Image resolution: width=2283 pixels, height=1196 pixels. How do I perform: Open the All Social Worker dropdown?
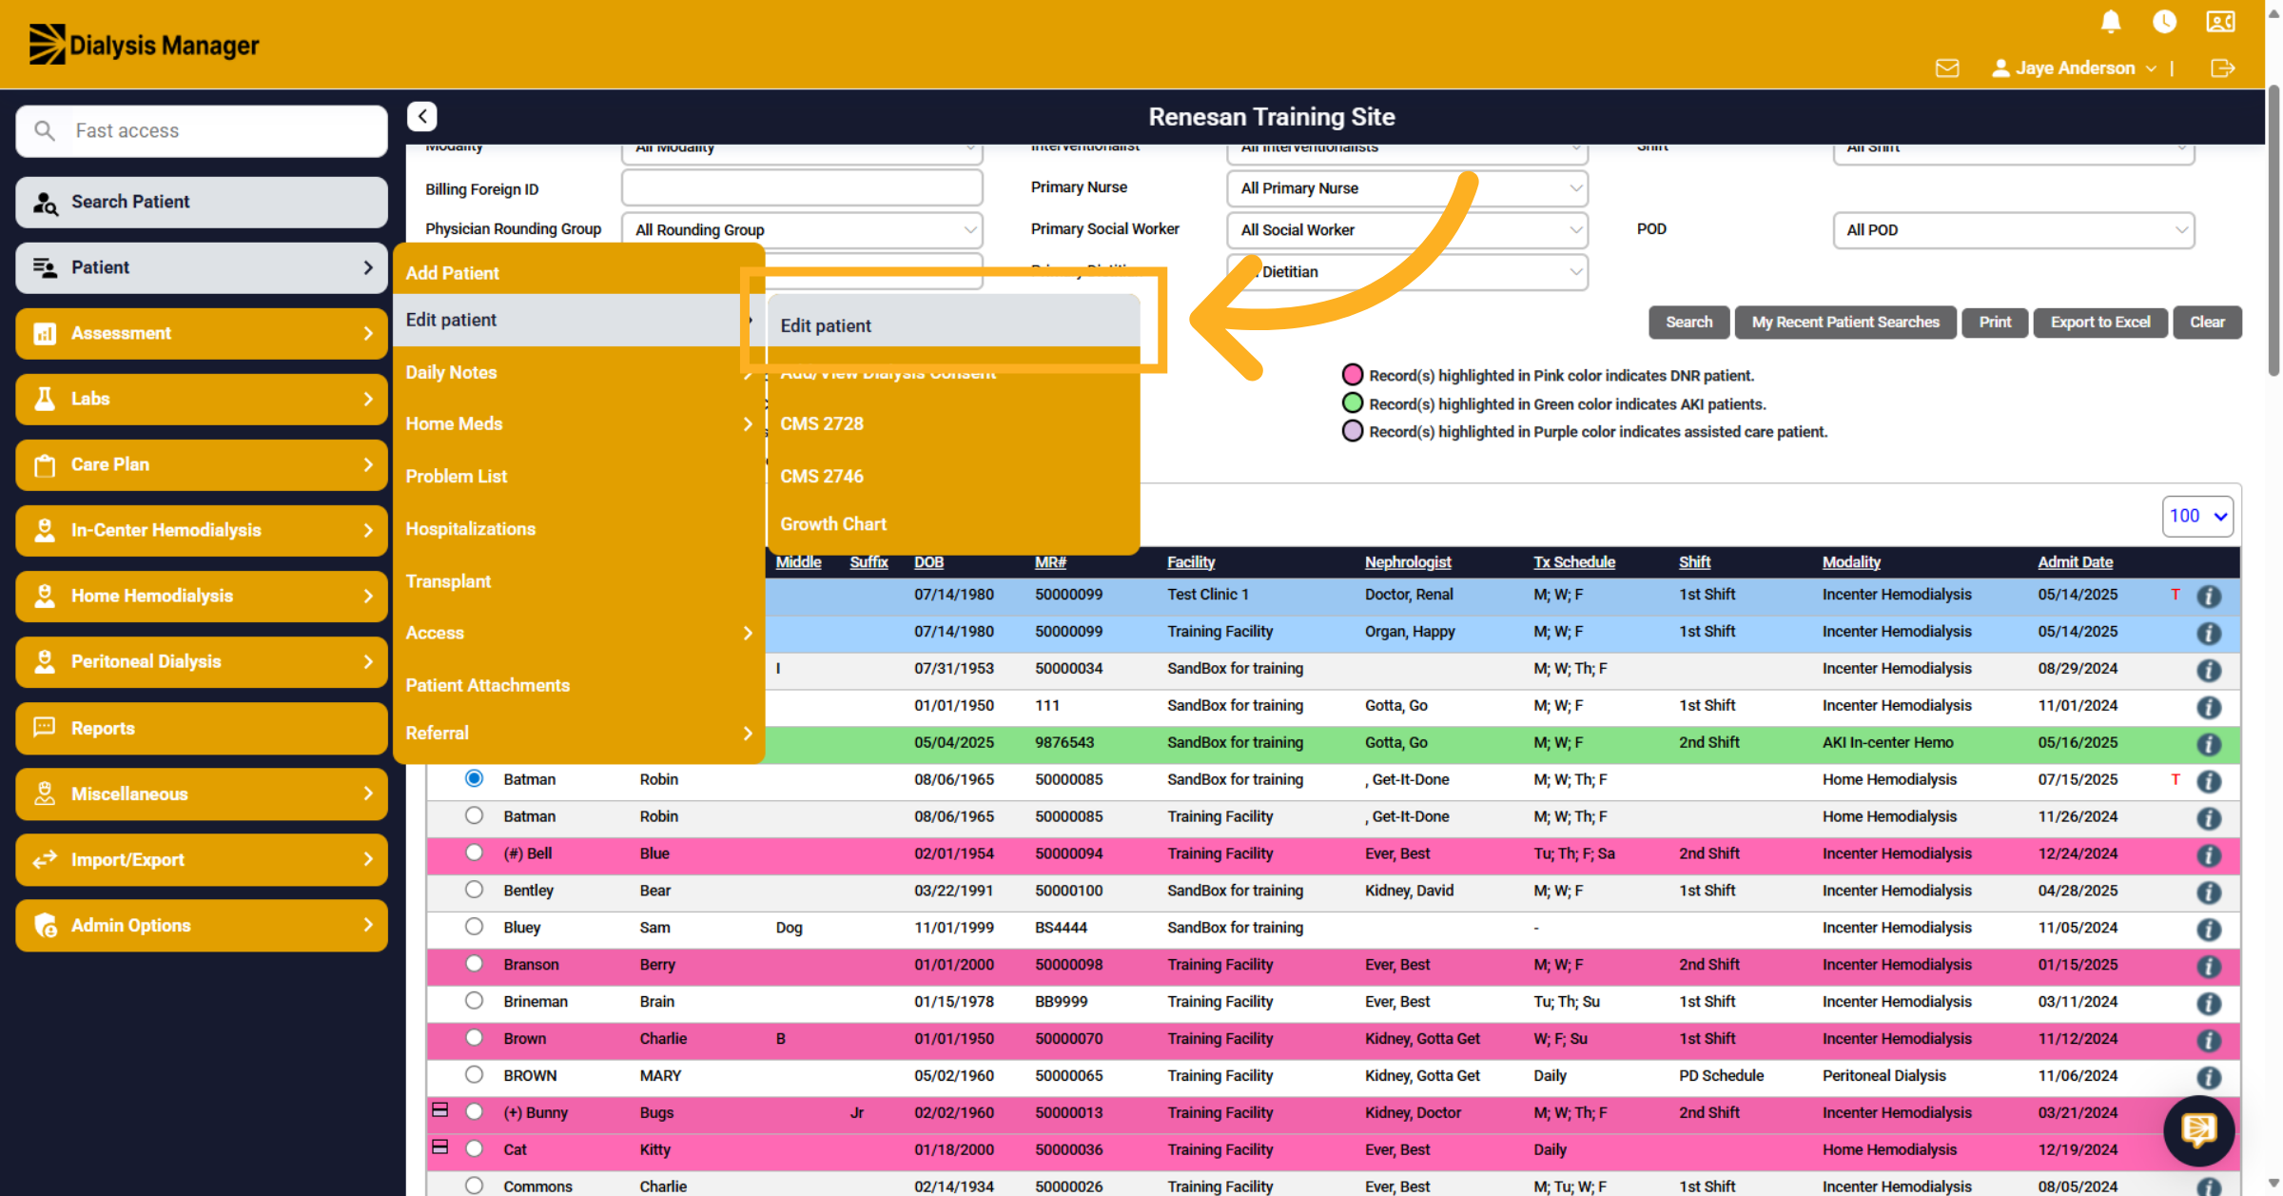[x=1408, y=230]
